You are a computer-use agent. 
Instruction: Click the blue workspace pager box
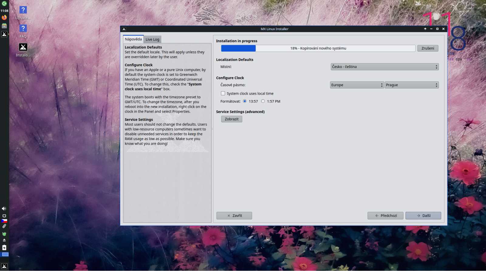click(x=5, y=254)
